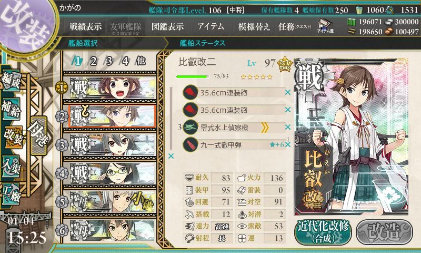This screenshot has width=421, height=253.
Task: Select the third battleship in the fleet list
Action: (110, 144)
